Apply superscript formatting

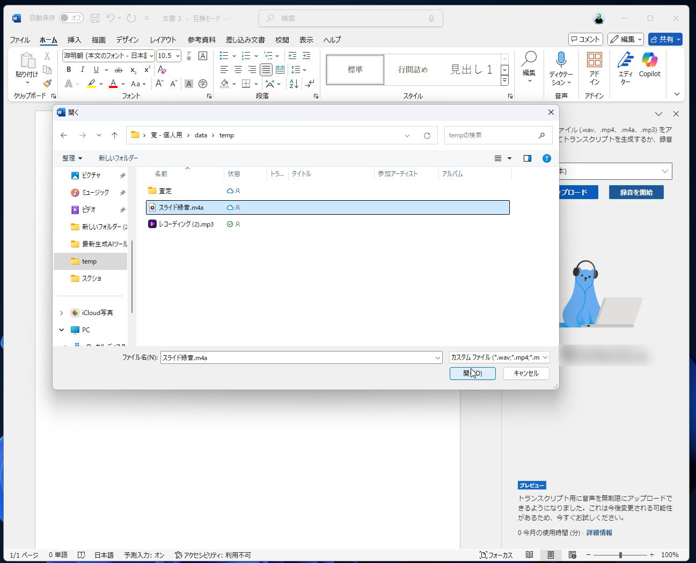coord(147,70)
